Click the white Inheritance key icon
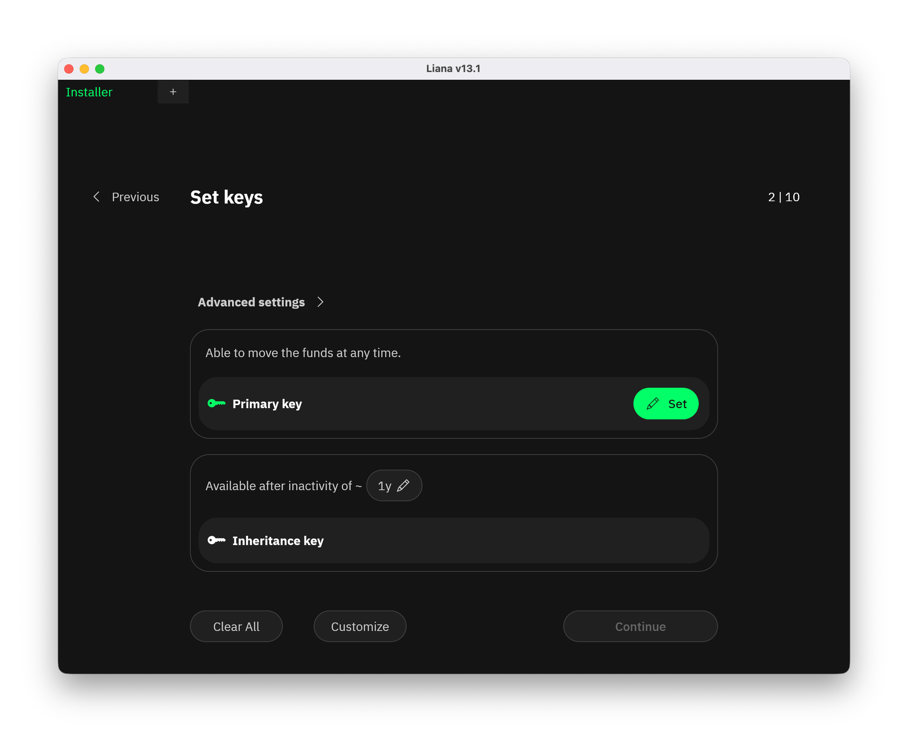This screenshot has width=908, height=732. pyautogui.click(x=216, y=540)
